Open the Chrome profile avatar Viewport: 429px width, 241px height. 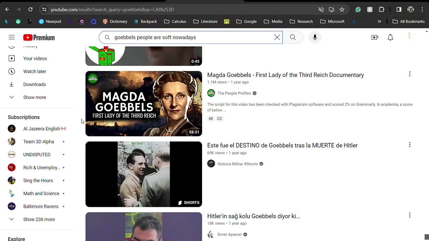point(411,9)
